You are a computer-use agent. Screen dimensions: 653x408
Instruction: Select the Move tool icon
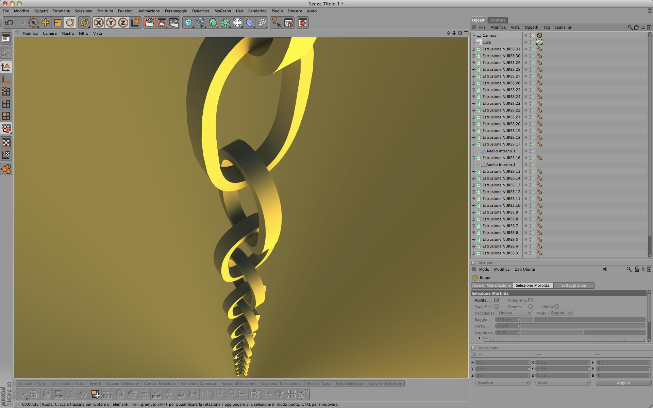(46, 23)
